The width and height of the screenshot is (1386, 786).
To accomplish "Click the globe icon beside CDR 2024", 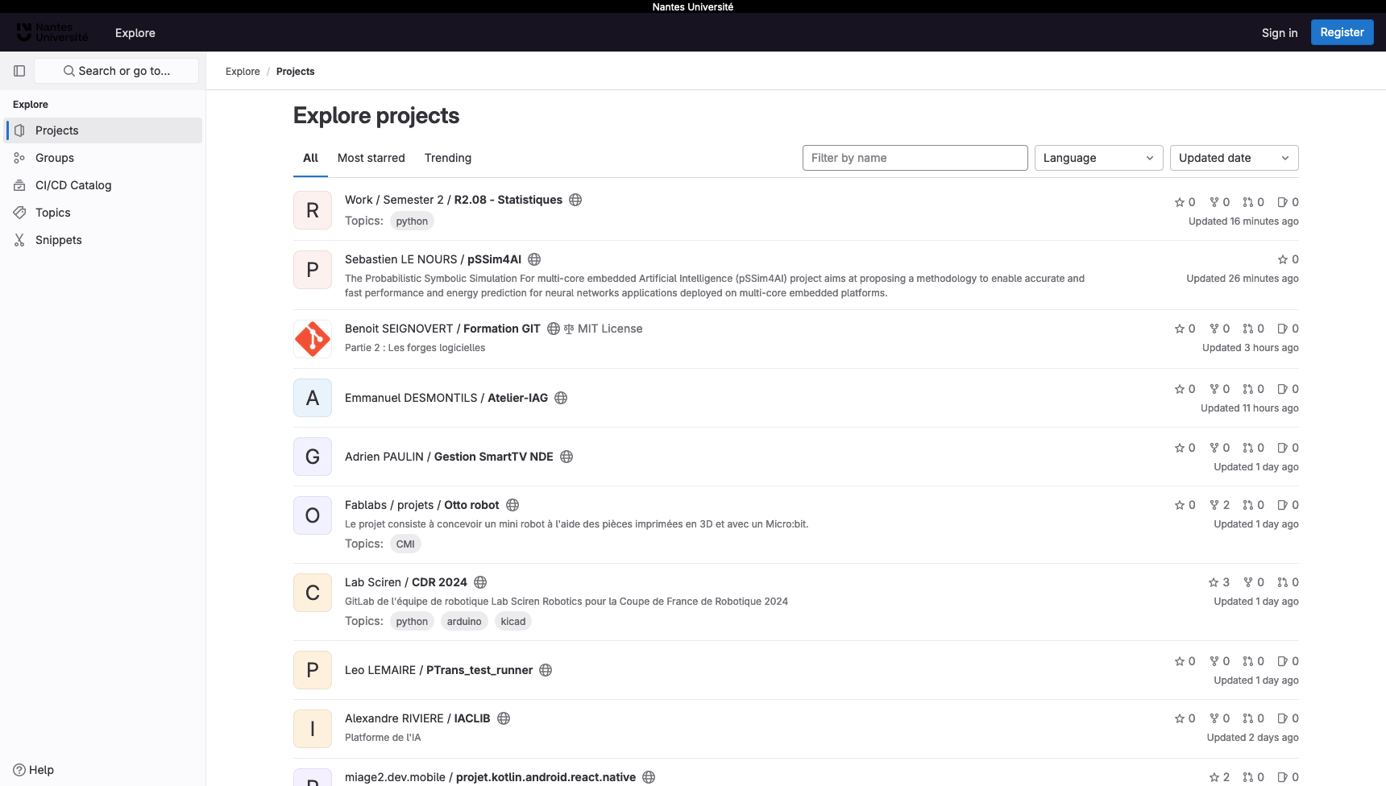I will pyautogui.click(x=480, y=582).
